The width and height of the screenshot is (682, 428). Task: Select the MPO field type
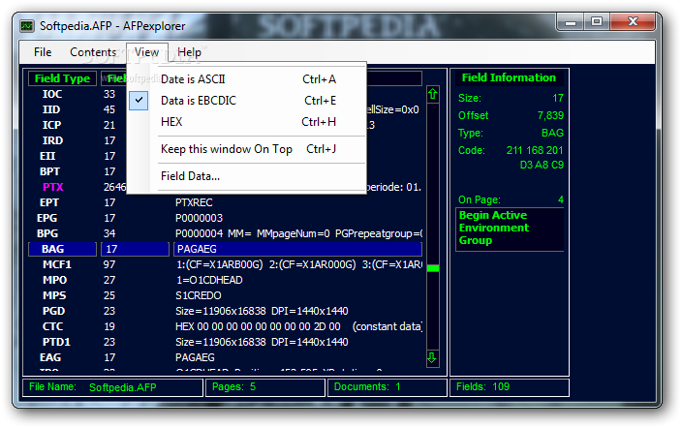point(54,280)
